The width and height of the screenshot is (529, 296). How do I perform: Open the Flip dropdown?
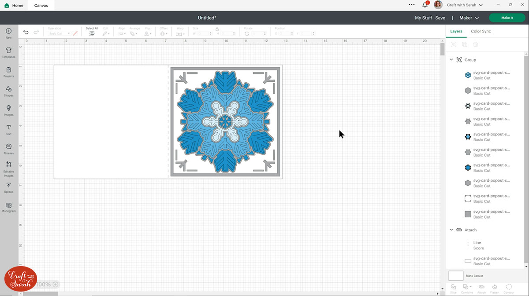147,33
